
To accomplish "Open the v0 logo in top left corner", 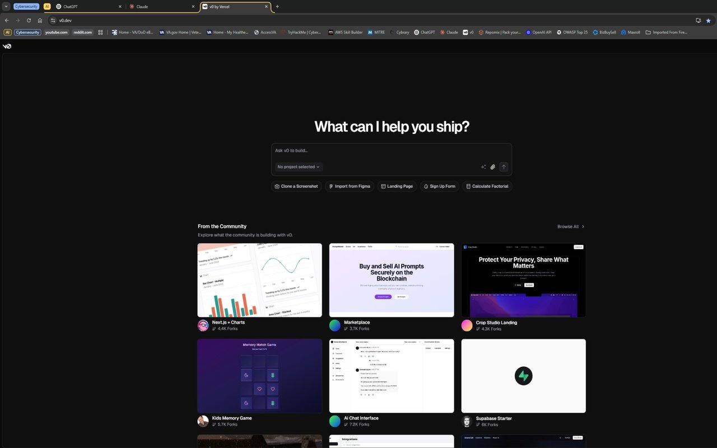I will click(7, 46).
